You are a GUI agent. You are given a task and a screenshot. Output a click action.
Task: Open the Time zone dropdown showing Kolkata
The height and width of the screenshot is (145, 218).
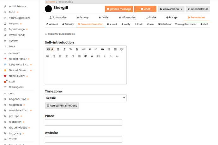(x=86, y=98)
